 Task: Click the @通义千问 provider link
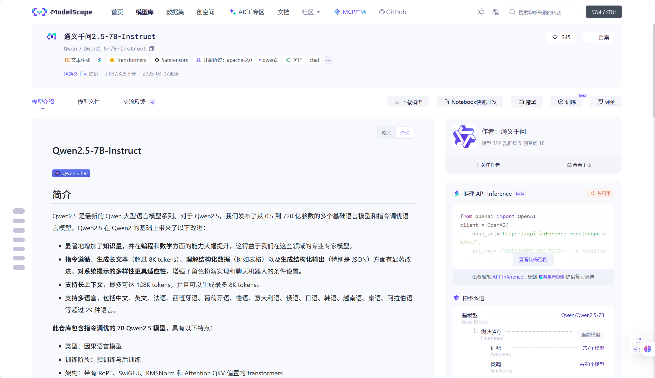(75, 74)
